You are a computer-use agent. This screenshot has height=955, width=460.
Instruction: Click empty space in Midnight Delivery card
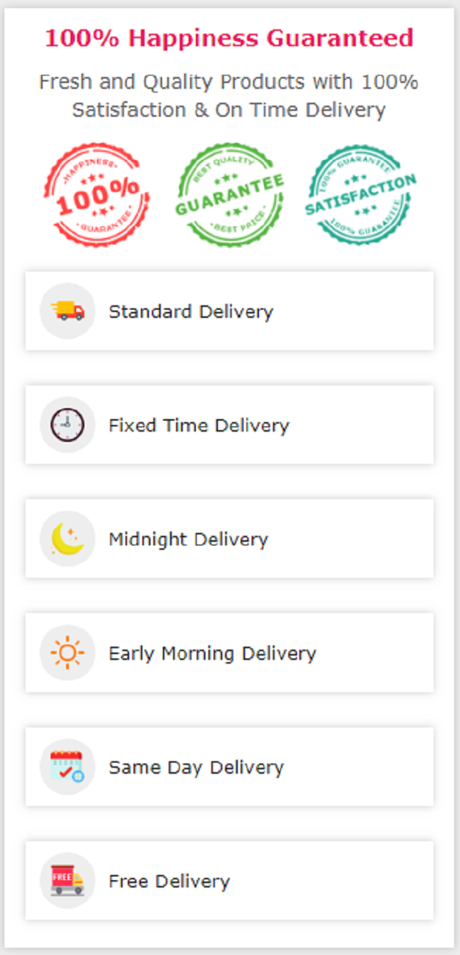click(352, 539)
